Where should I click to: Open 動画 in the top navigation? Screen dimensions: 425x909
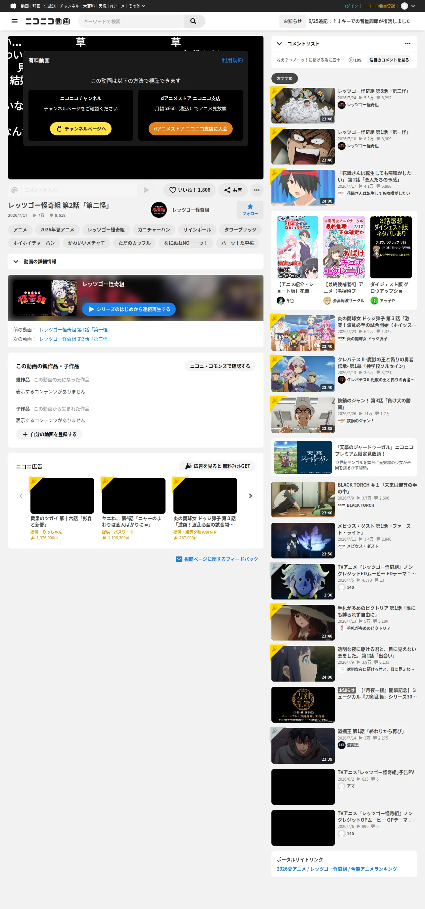(x=25, y=6)
